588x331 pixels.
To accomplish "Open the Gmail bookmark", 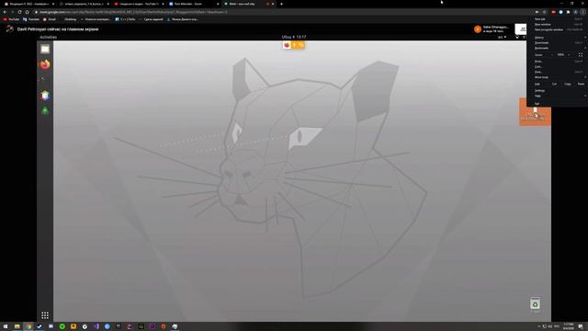I will click(x=50, y=19).
